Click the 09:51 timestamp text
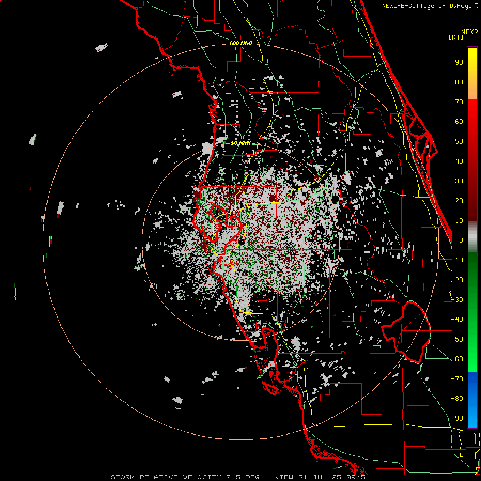This screenshot has width=481, height=481. [360, 477]
